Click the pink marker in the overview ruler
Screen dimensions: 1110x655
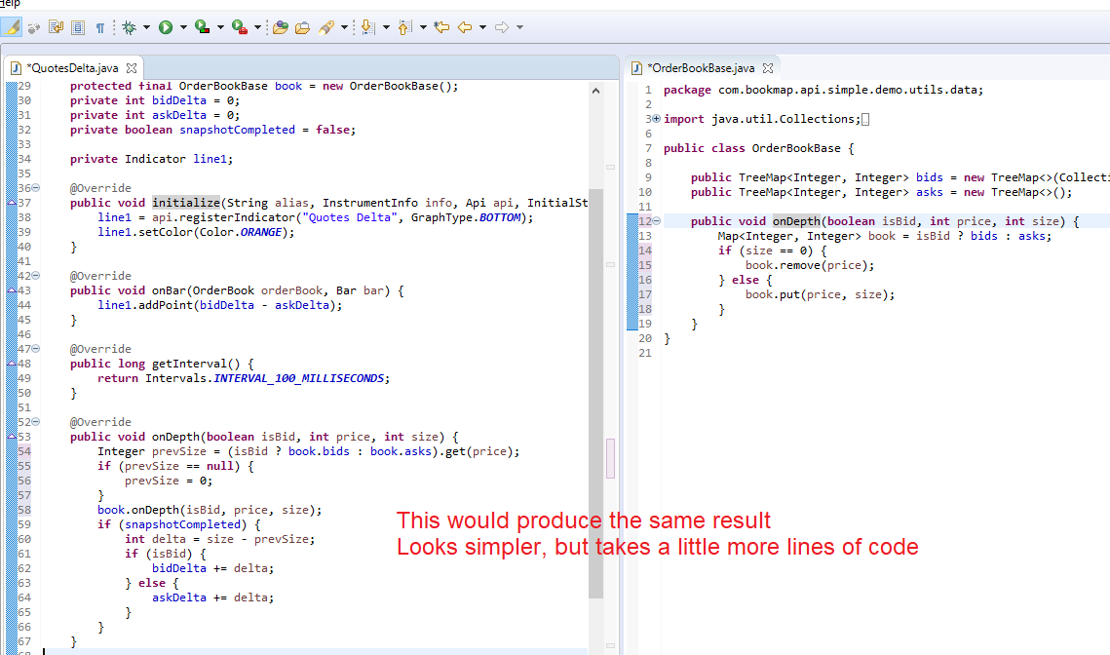tap(612, 458)
